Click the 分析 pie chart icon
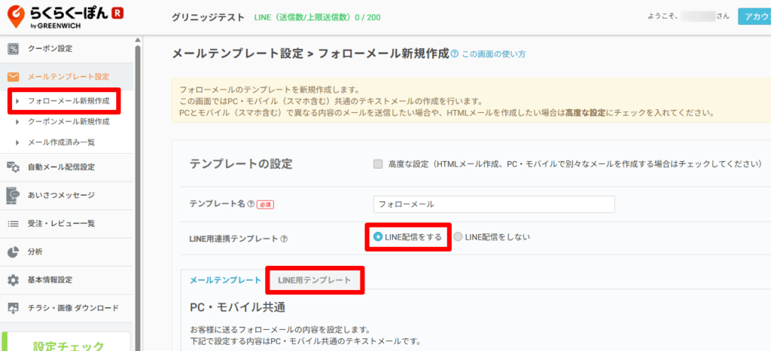The image size is (771, 351). coord(13,252)
